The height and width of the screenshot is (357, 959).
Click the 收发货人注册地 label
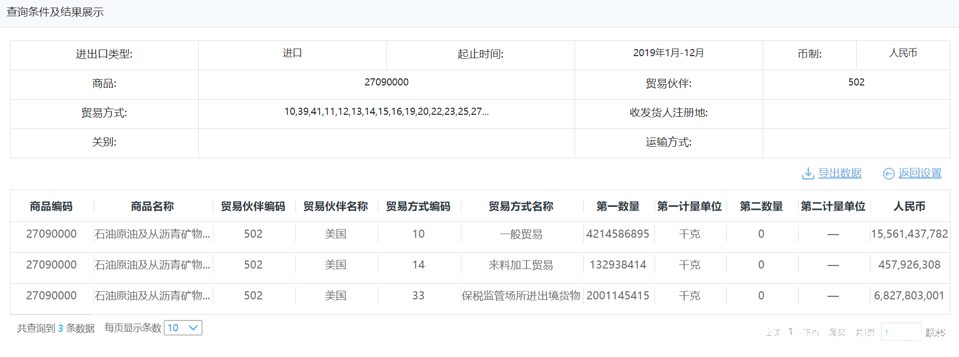[669, 113]
